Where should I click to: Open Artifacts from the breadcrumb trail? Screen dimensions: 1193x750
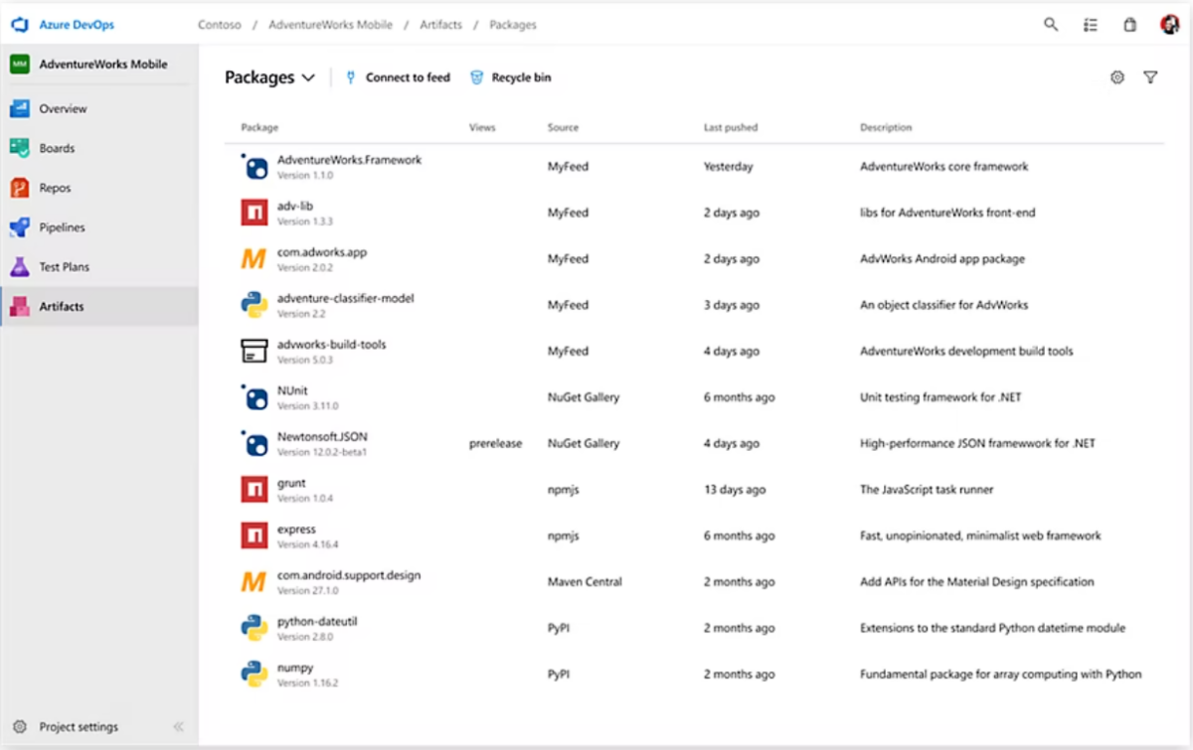point(440,25)
